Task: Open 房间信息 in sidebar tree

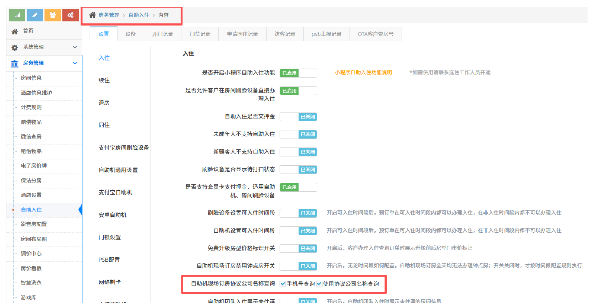Action: pyautogui.click(x=31, y=78)
